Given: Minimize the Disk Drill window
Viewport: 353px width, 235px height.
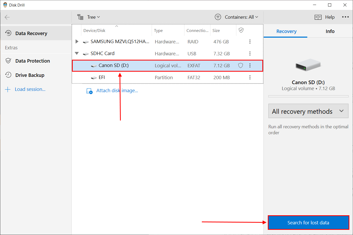Looking at the screenshot, I should [x=315, y=5].
